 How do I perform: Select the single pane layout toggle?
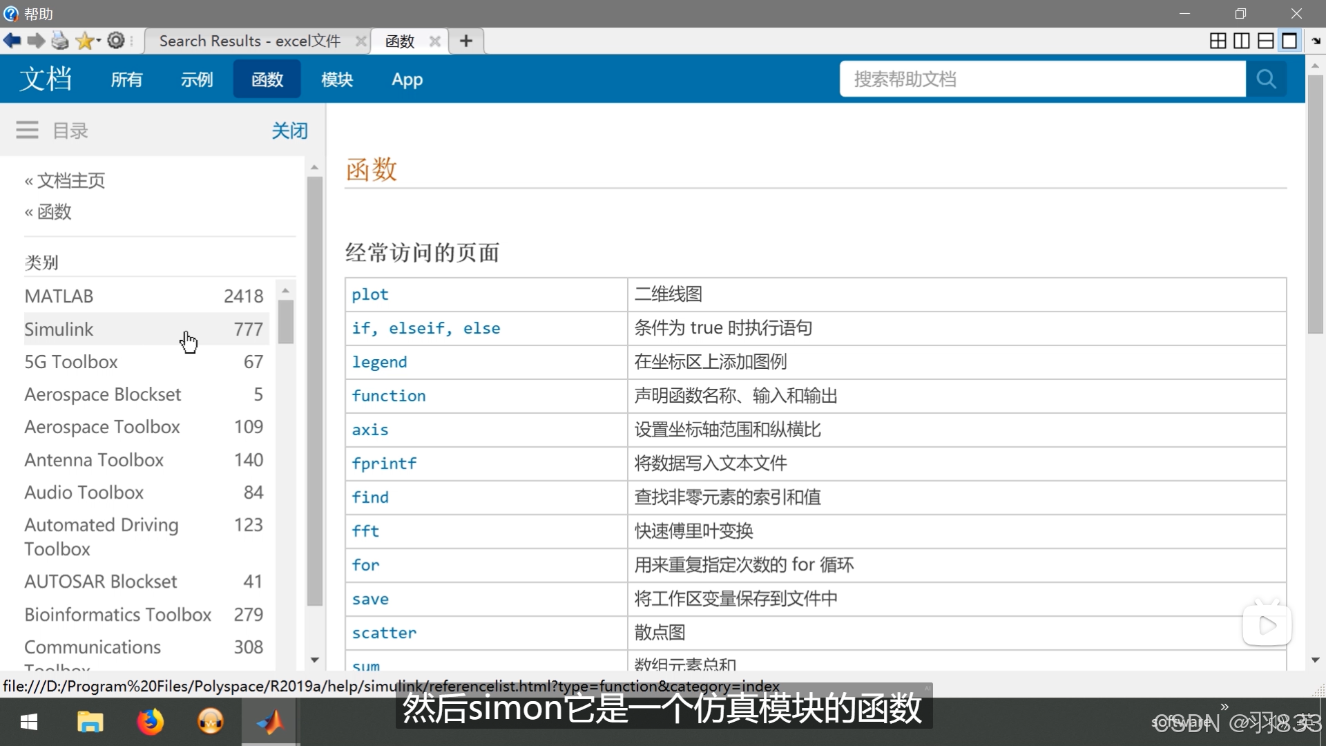point(1289,41)
